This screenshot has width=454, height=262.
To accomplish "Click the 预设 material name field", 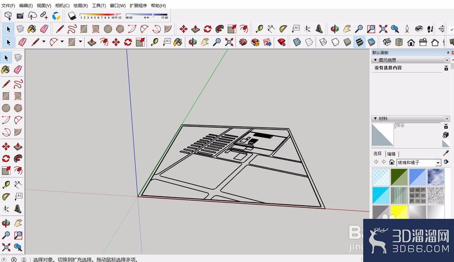I will pyautogui.click(x=418, y=126).
